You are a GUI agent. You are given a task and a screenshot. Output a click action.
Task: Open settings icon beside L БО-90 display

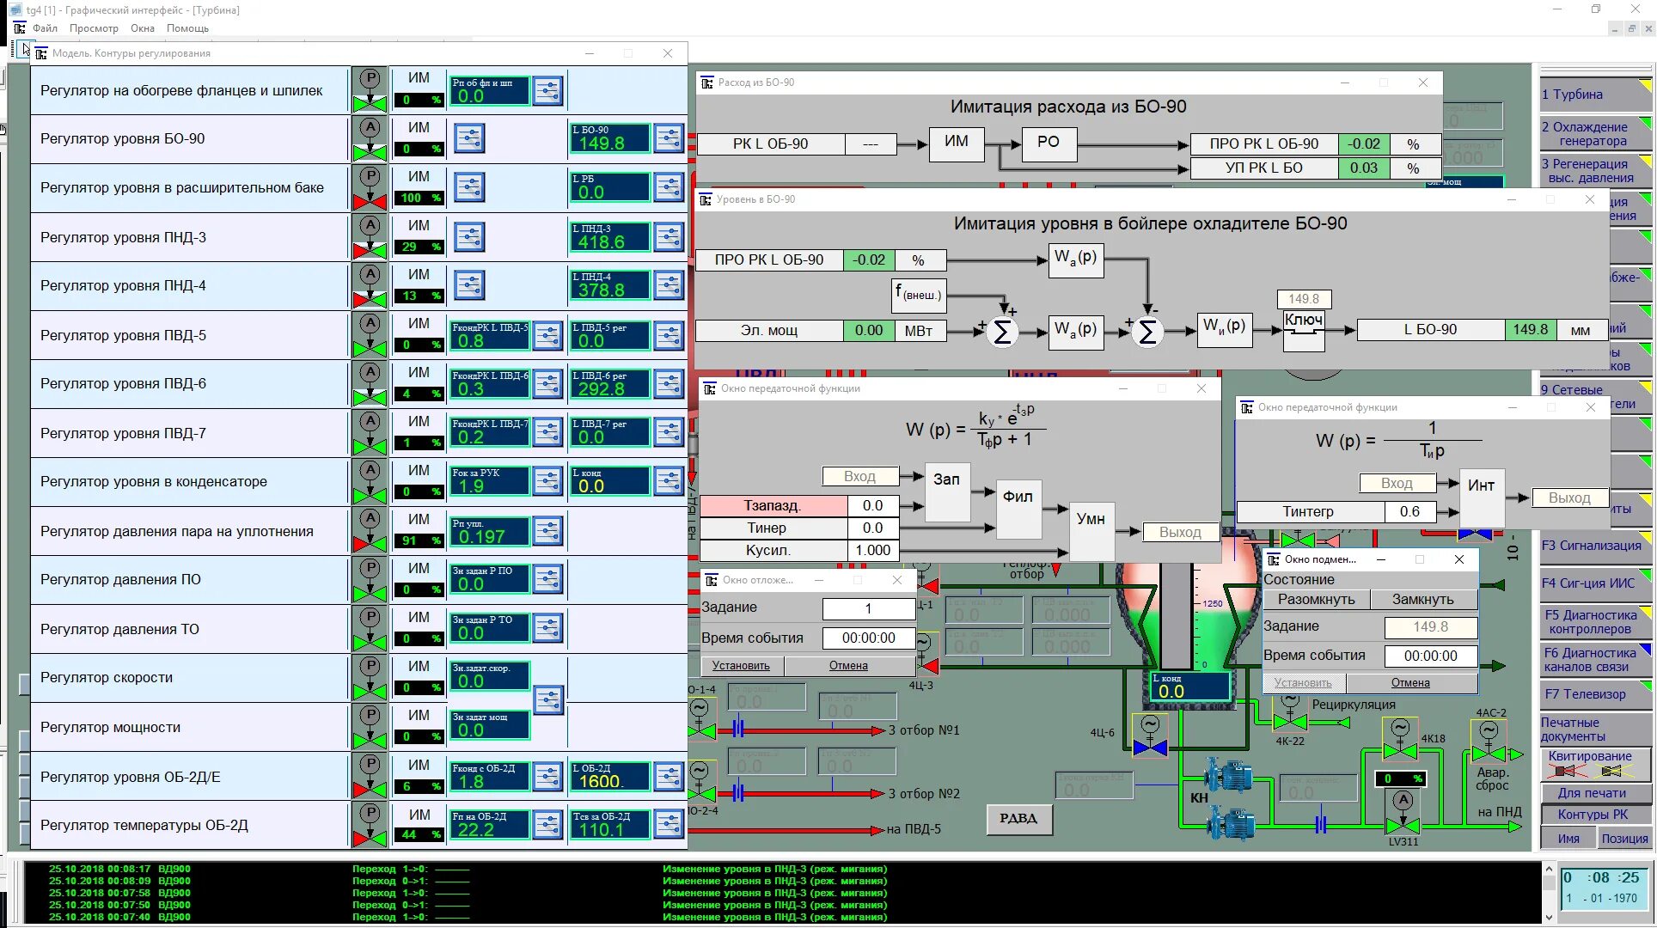668,138
